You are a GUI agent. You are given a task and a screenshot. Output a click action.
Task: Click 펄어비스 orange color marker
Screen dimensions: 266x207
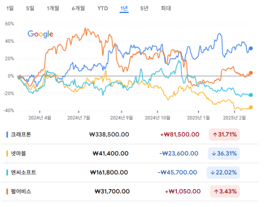point(7,192)
